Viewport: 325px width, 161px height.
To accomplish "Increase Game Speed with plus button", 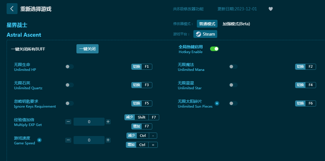I will (x=108, y=140).
